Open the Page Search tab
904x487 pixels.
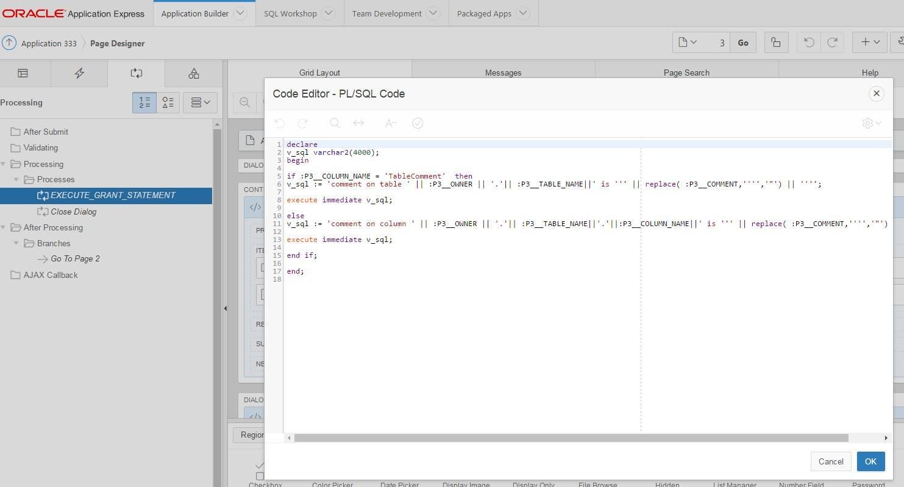(x=686, y=73)
